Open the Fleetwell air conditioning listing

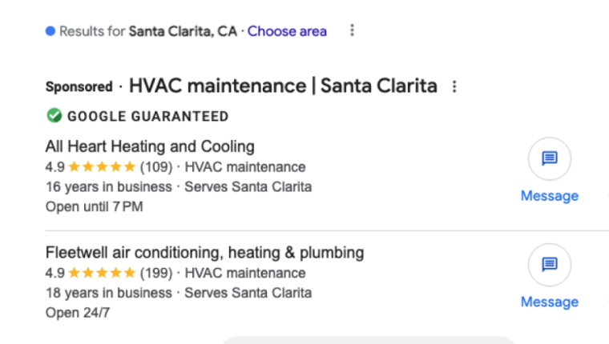point(204,253)
